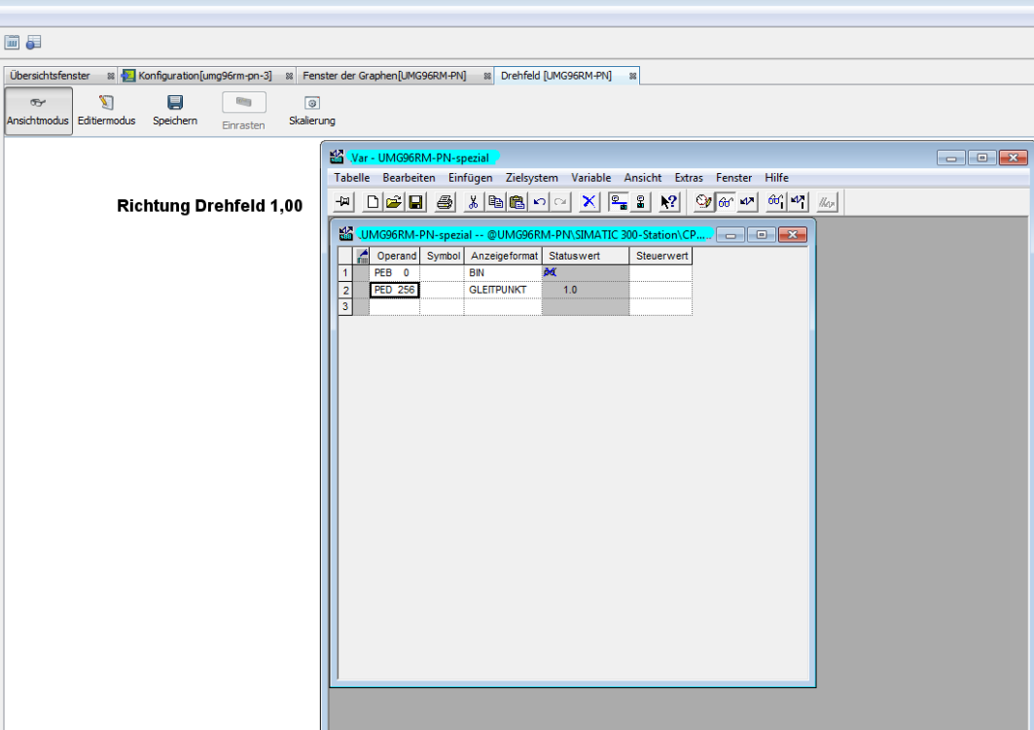This screenshot has height=730, width=1034.
Task: Click the Open folder icon in toolbar
Action: coord(394,202)
